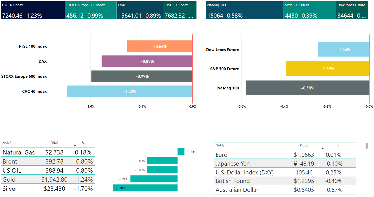The height and width of the screenshot is (197, 374).
Task: Click the 0.25% cell in DXY row
Action: (333, 172)
